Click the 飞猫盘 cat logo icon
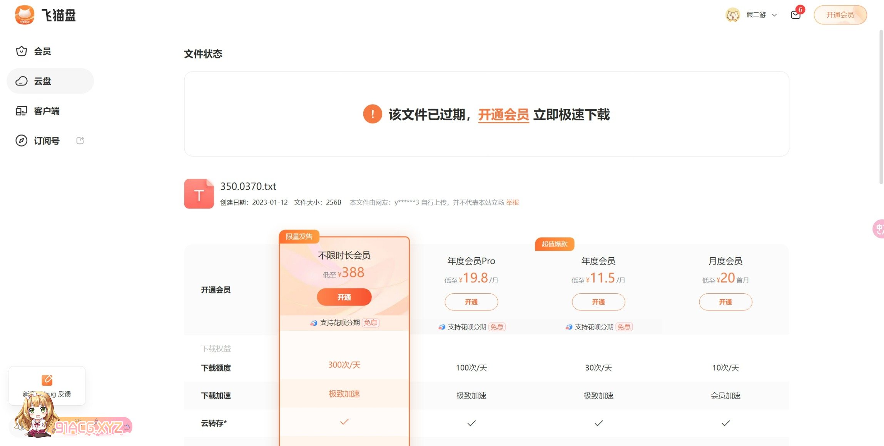This screenshot has width=884, height=446. [x=25, y=15]
